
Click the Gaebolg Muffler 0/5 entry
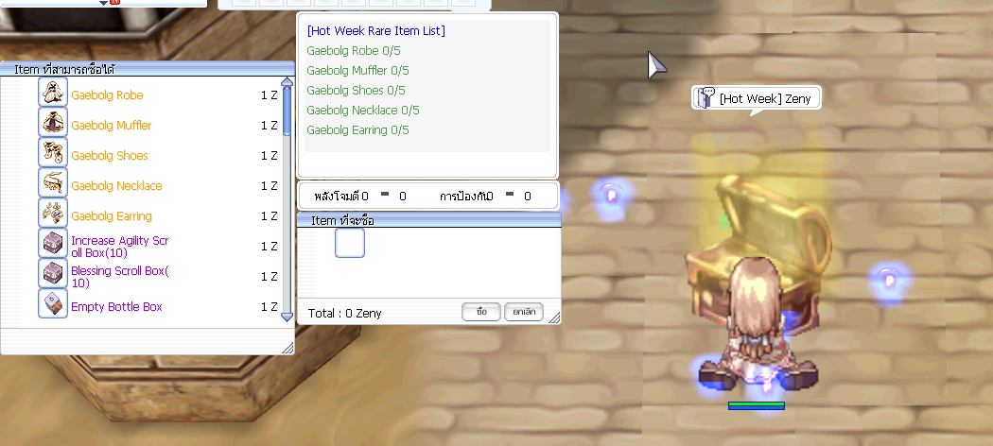click(x=357, y=70)
